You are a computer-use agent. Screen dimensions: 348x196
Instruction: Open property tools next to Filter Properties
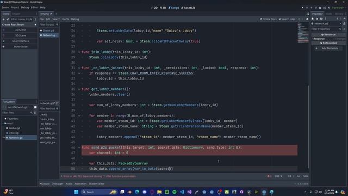(x=344, y=29)
